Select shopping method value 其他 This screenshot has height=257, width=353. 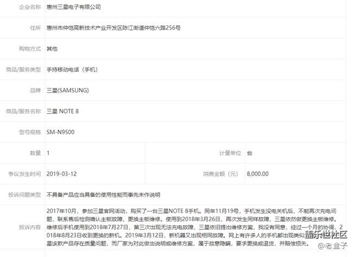52,49
